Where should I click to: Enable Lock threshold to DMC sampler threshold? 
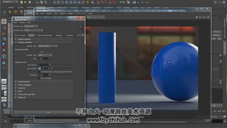39,72
